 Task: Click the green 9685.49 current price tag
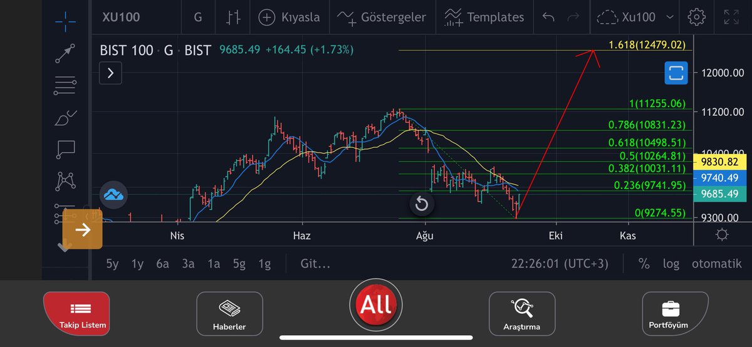[x=719, y=194]
